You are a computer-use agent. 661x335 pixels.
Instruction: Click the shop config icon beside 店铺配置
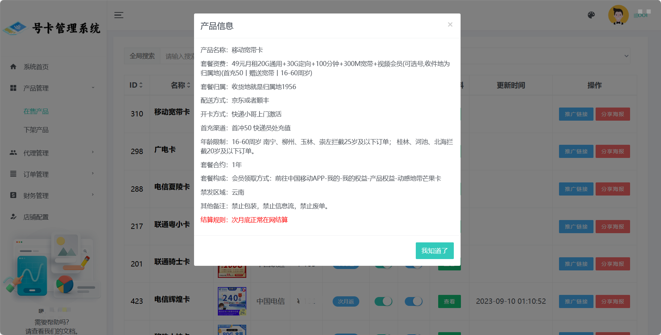(13, 216)
